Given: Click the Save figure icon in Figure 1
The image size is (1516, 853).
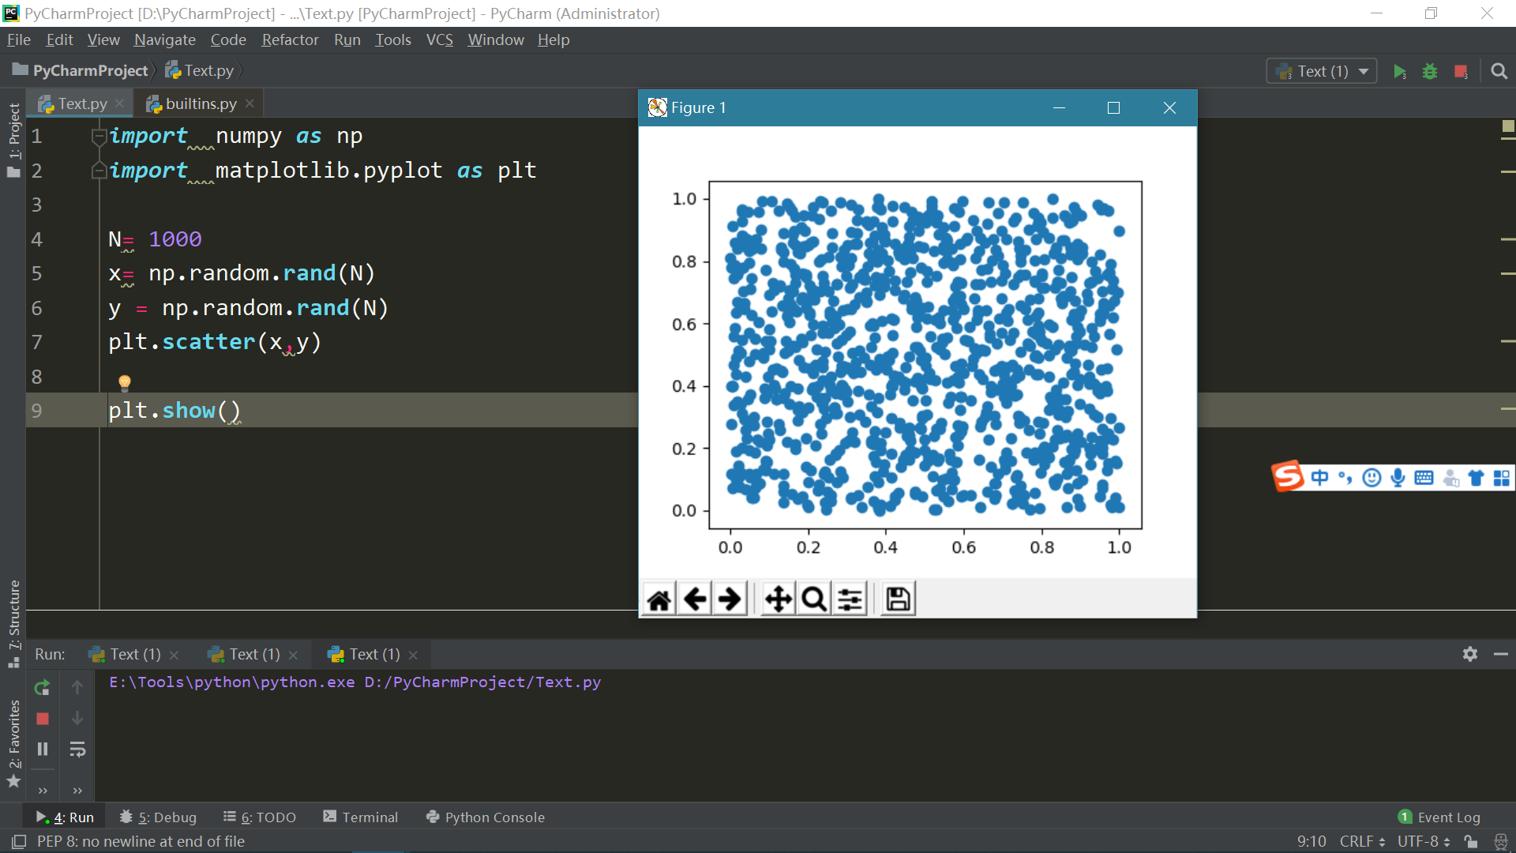Looking at the screenshot, I should click(898, 598).
